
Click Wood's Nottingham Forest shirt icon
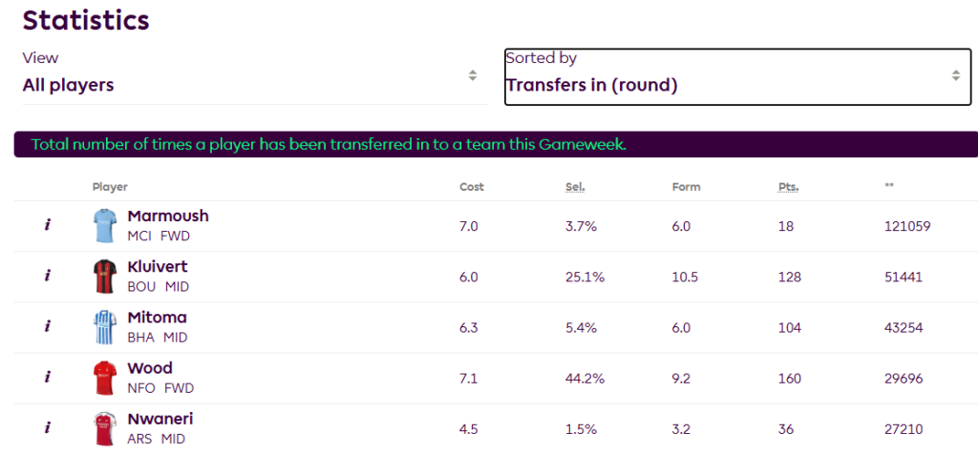[104, 378]
